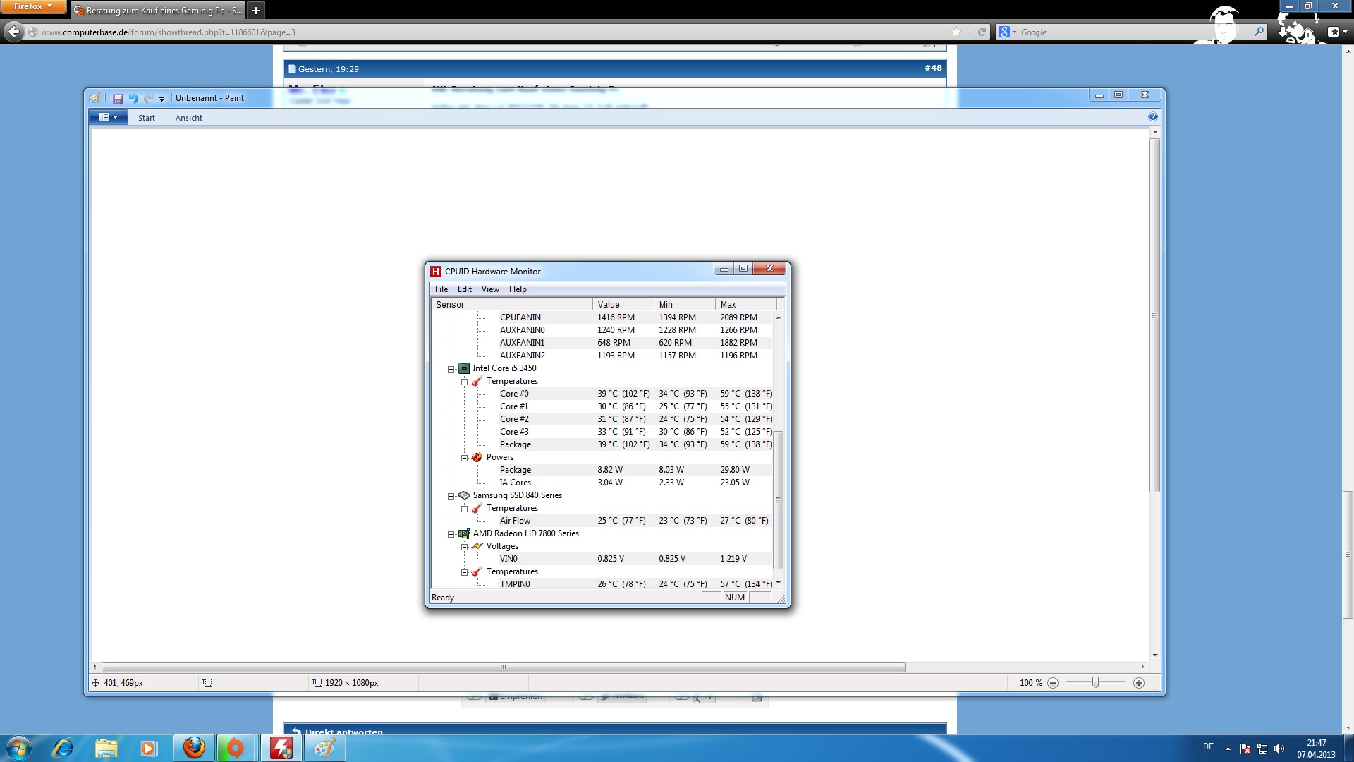Click the Firefox address bar URL

click(168, 32)
